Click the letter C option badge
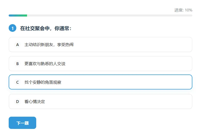The image size is (200, 135). pyautogui.click(x=18, y=82)
